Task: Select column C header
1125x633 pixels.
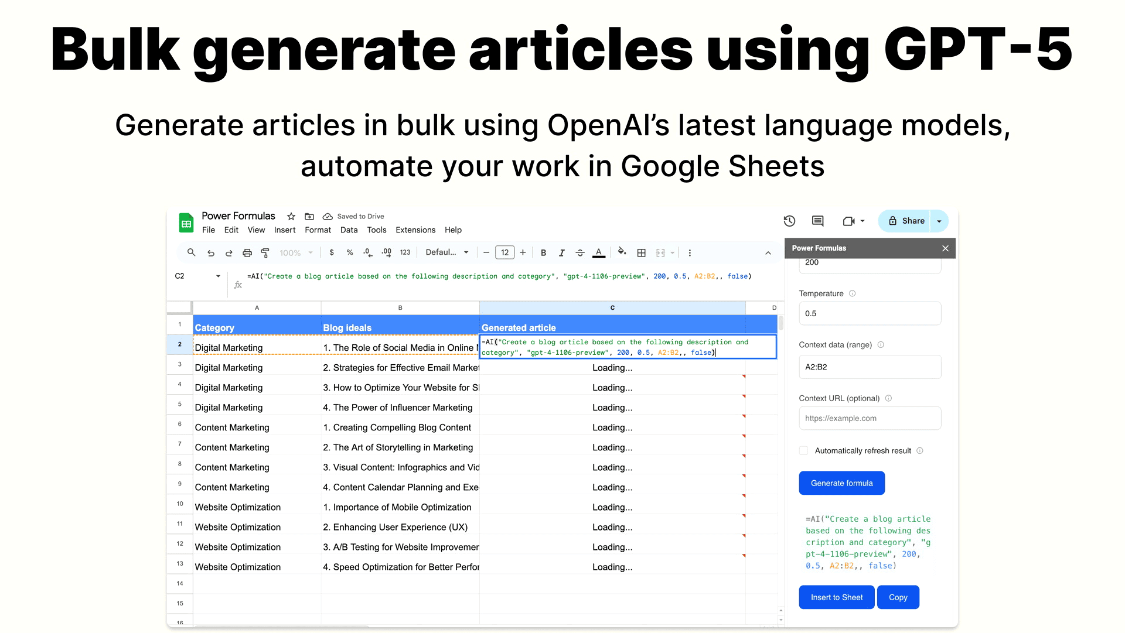Action: tap(612, 307)
